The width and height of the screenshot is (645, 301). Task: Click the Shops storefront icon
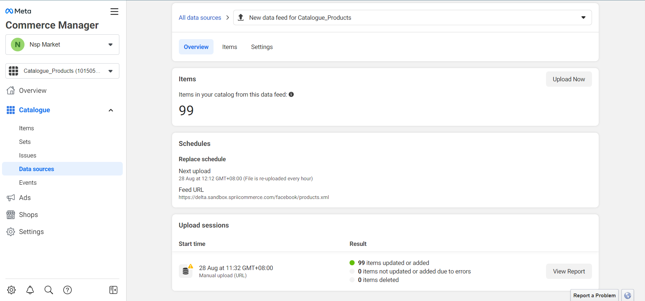pos(11,215)
